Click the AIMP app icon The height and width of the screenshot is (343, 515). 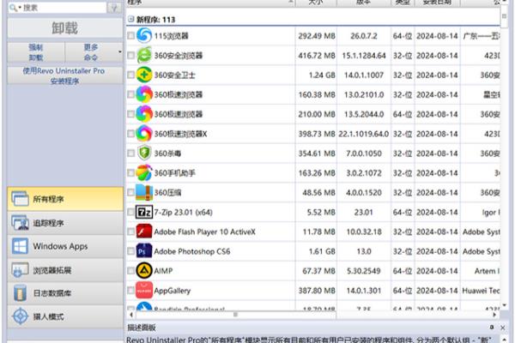click(x=144, y=270)
